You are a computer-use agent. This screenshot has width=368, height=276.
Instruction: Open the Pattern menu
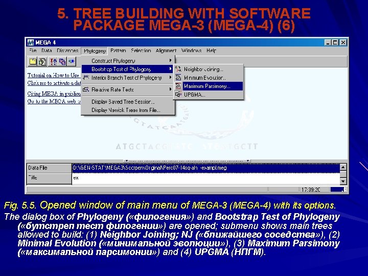coord(118,51)
